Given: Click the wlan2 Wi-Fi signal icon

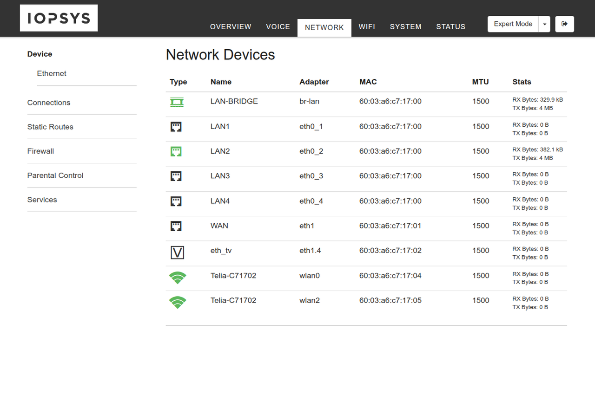Looking at the screenshot, I should pos(178,303).
